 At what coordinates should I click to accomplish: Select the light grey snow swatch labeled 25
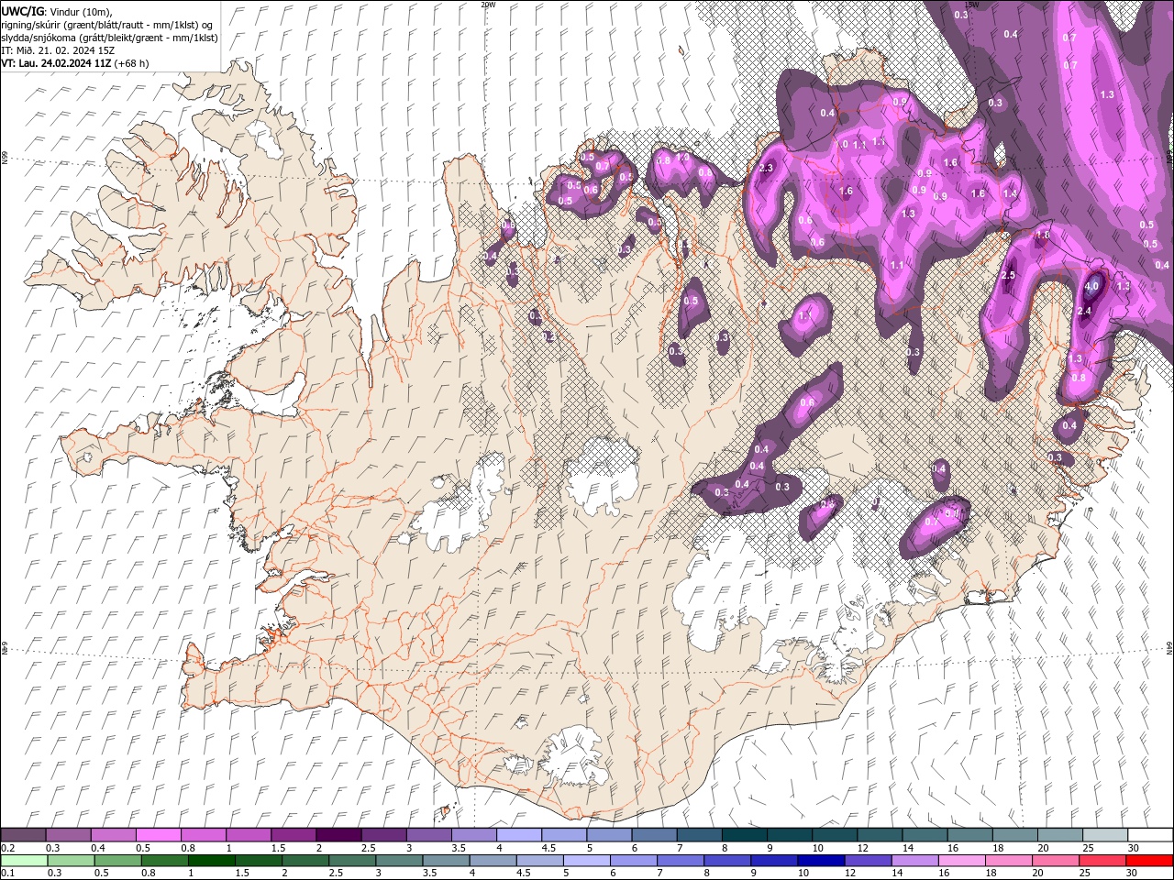(1105, 835)
